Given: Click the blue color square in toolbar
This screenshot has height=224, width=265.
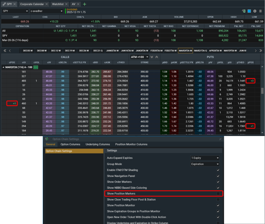Looking at the screenshot, I should point(249,11).
